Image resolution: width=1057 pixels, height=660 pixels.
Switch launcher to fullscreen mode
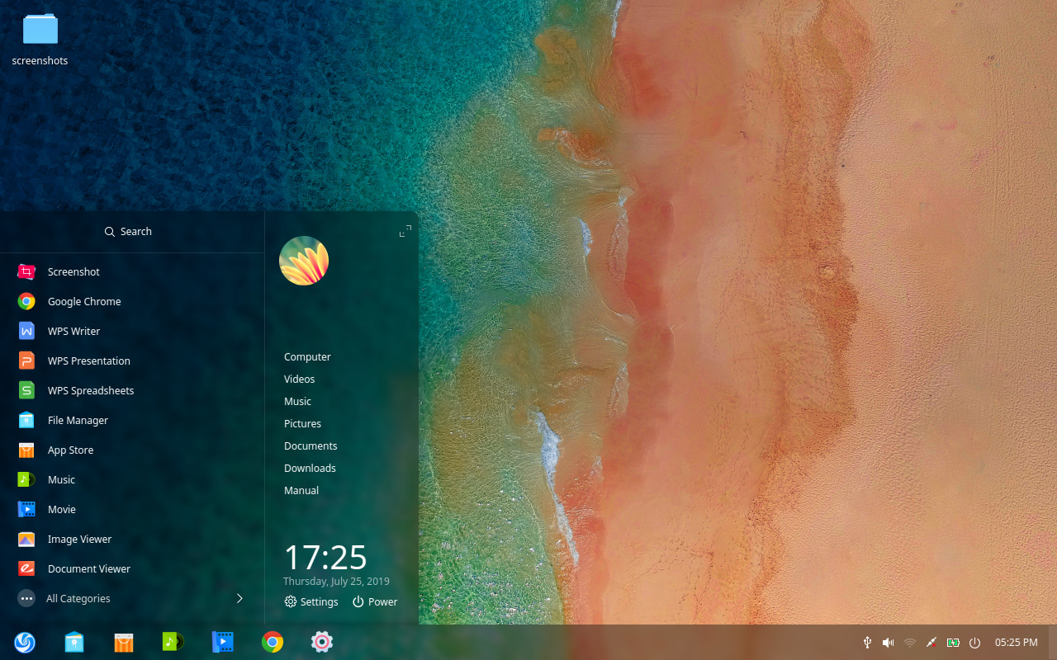[x=405, y=232]
